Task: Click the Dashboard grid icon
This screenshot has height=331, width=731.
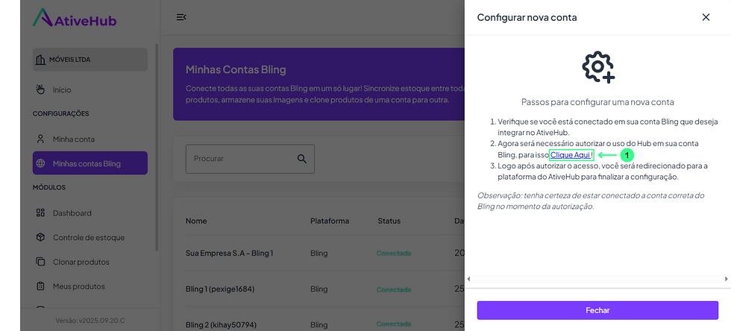Action: pos(41,213)
